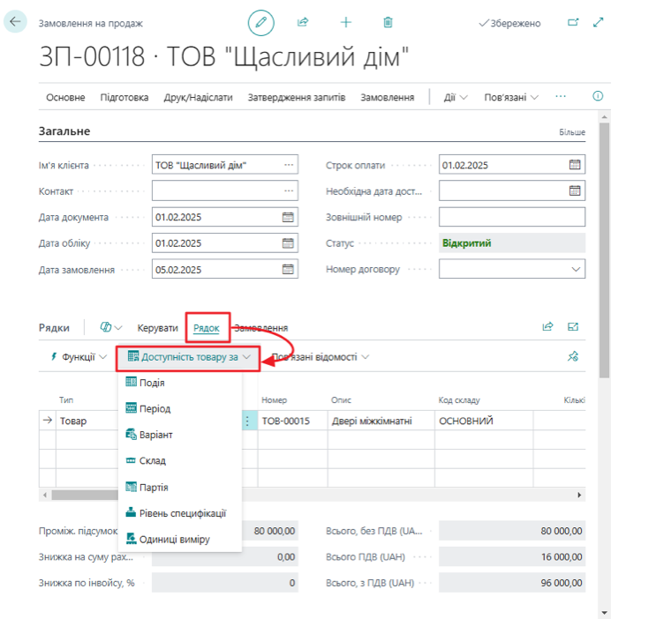656x619 pixels.
Task: Click the plus icon to create new
Action: 345,23
